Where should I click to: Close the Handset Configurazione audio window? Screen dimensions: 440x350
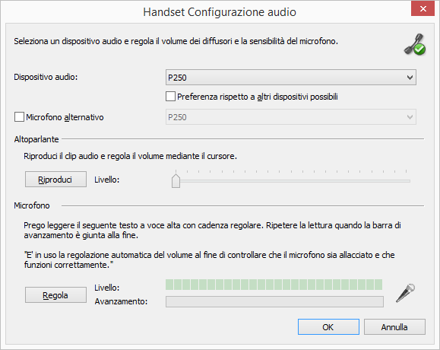point(423,8)
